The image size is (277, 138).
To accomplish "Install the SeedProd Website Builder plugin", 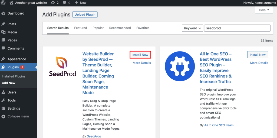I will [140, 55].
